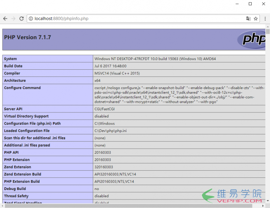Image resolution: width=270 pixels, height=208 pixels.
Task: Click the vertical scrollbar down arrow
Action: [x=267, y=200]
